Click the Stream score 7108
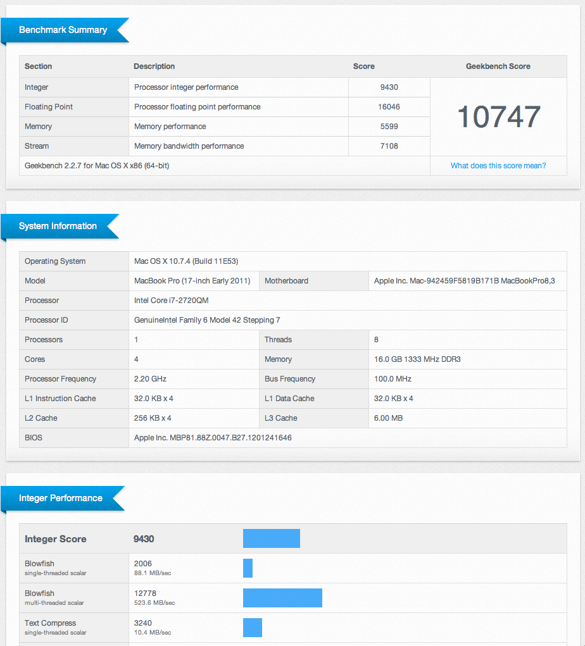The height and width of the screenshot is (646, 585). 389,146
